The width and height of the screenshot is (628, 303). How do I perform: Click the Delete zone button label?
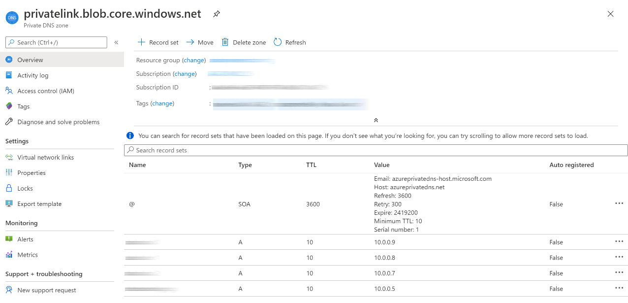tap(250, 42)
